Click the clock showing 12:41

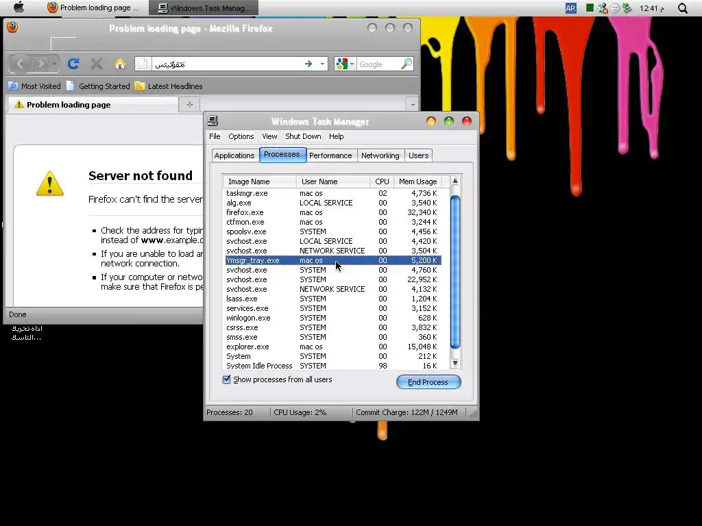(x=651, y=8)
